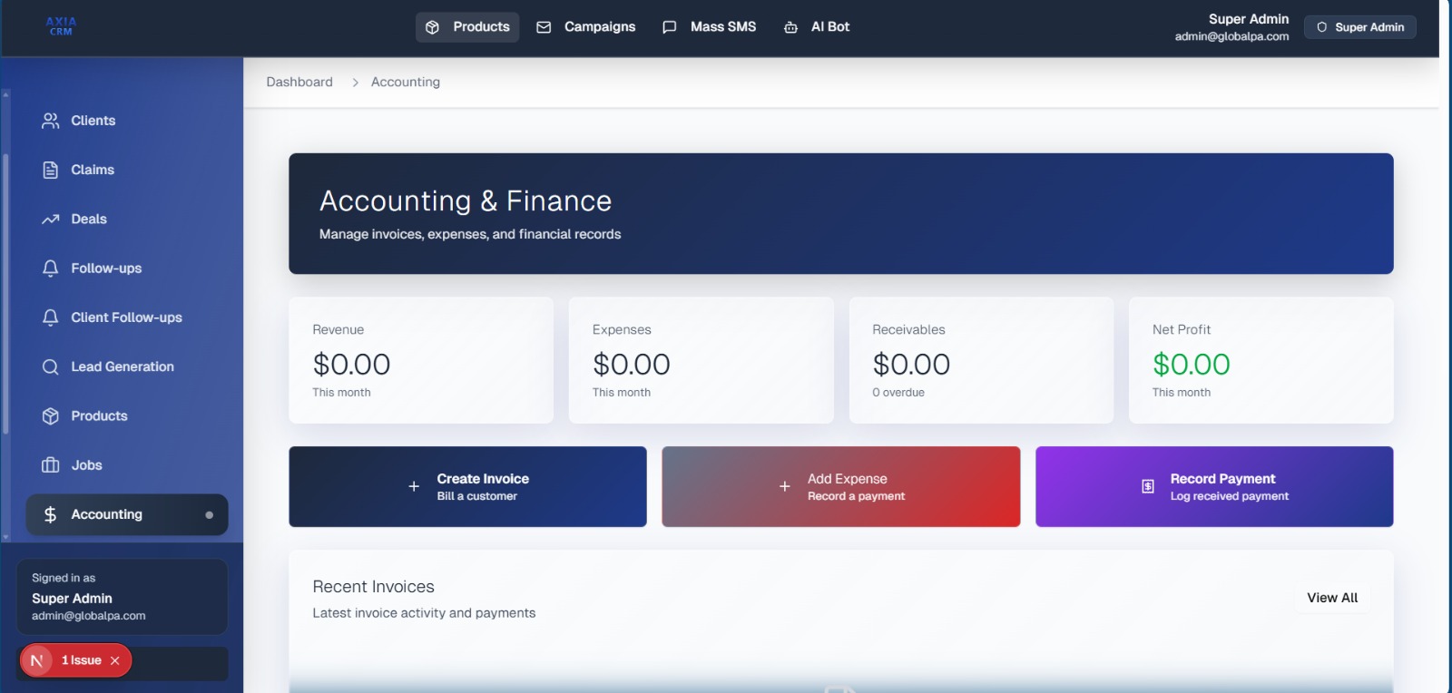Click the Follow-ups bell icon
The height and width of the screenshot is (693, 1452).
(x=51, y=268)
